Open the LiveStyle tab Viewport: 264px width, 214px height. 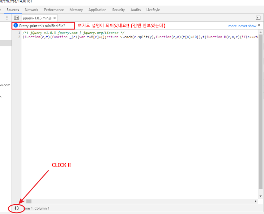[x=153, y=10]
